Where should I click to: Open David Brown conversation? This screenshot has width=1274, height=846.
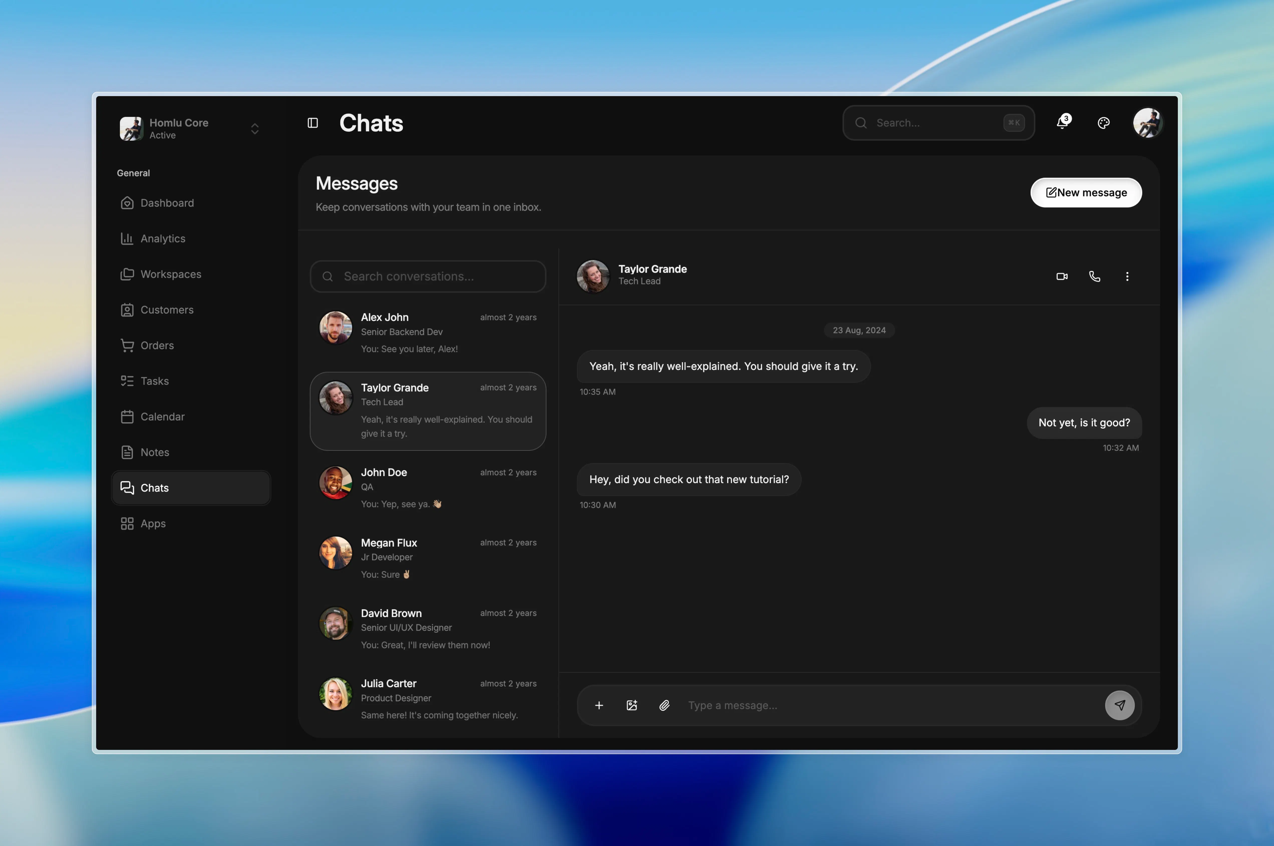click(428, 628)
